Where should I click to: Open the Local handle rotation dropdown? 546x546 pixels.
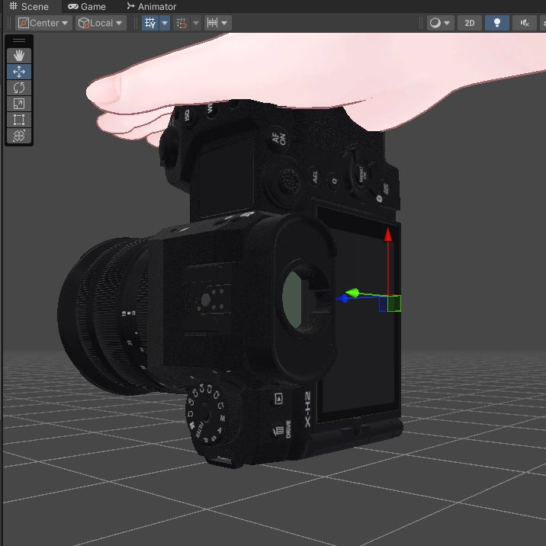pos(101,23)
